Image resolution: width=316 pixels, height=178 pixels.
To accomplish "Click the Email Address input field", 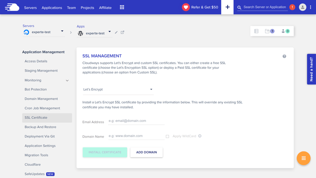I will click(136, 121).
